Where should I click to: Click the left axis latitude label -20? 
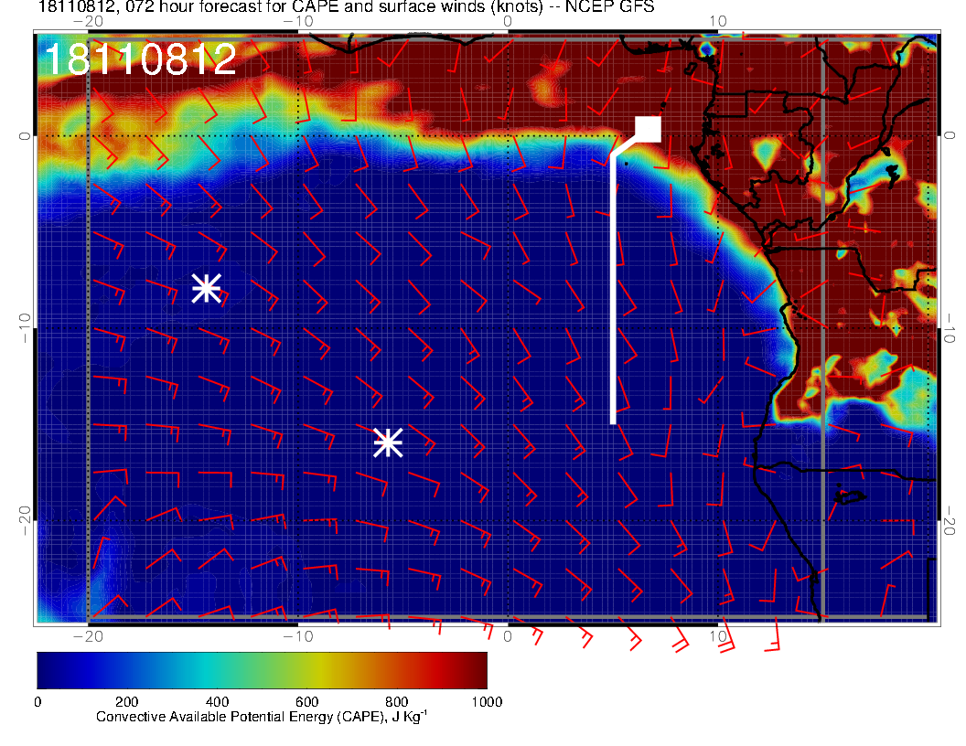pos(24,521)
